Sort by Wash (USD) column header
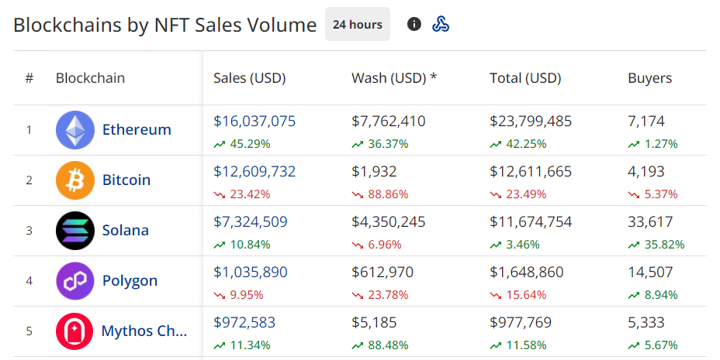The image size is (720, 360). point(394,78)
